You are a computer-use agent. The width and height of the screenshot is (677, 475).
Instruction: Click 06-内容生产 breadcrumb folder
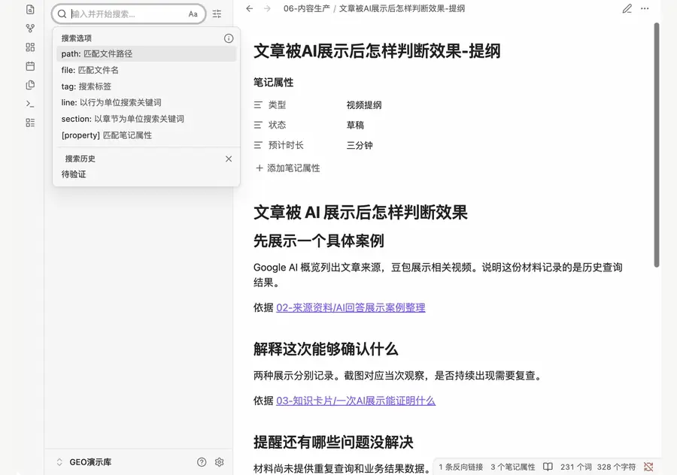pos(307,8)
